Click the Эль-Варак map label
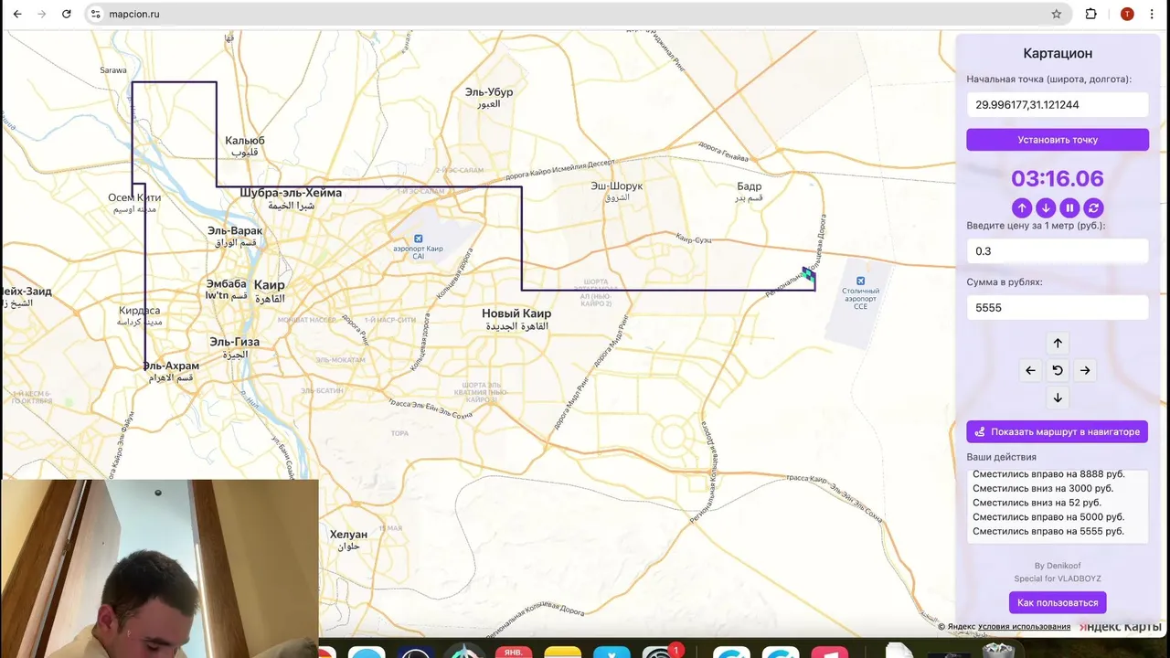The height and width of the screenshot is (658, 1170). 235,230
